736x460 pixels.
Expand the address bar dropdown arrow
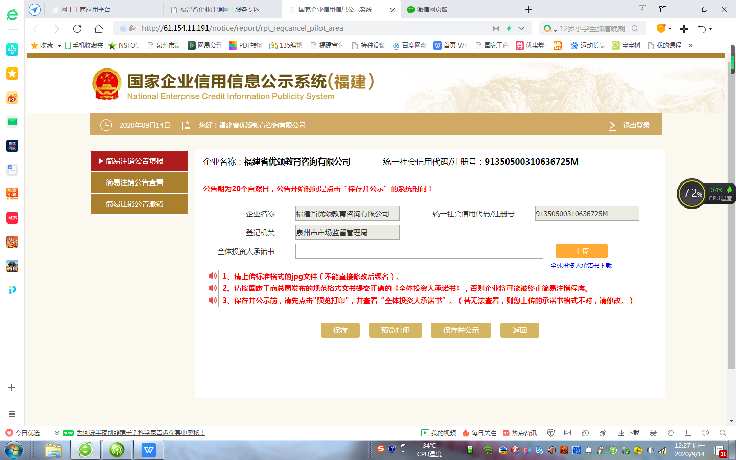(x=521, y=28)
